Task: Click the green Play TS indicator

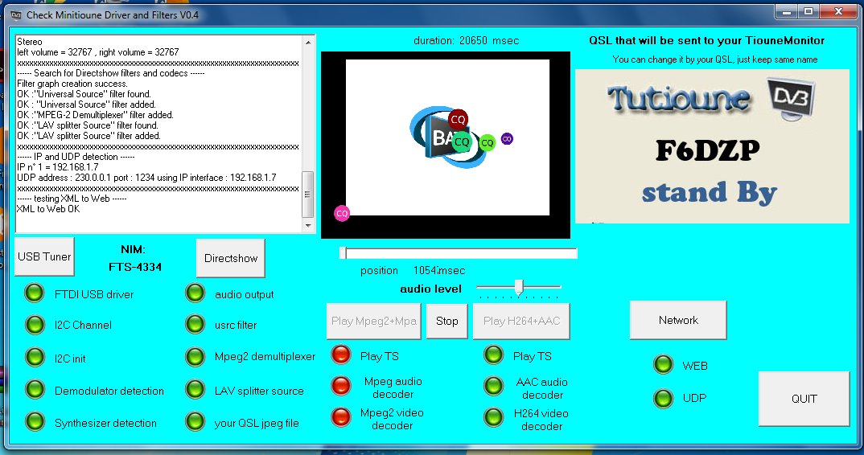Action: click(x=494, y=355)
